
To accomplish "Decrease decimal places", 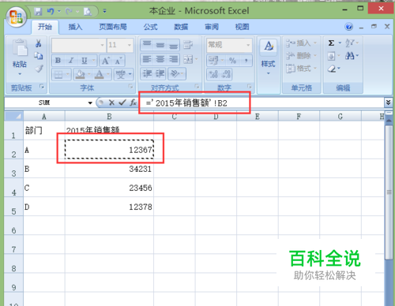I will tap(226, 74).
